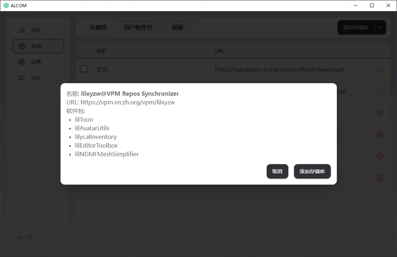Select the 资源 package cube icon
The height and width of the screenshot is (257, 397).
[22, 46]
